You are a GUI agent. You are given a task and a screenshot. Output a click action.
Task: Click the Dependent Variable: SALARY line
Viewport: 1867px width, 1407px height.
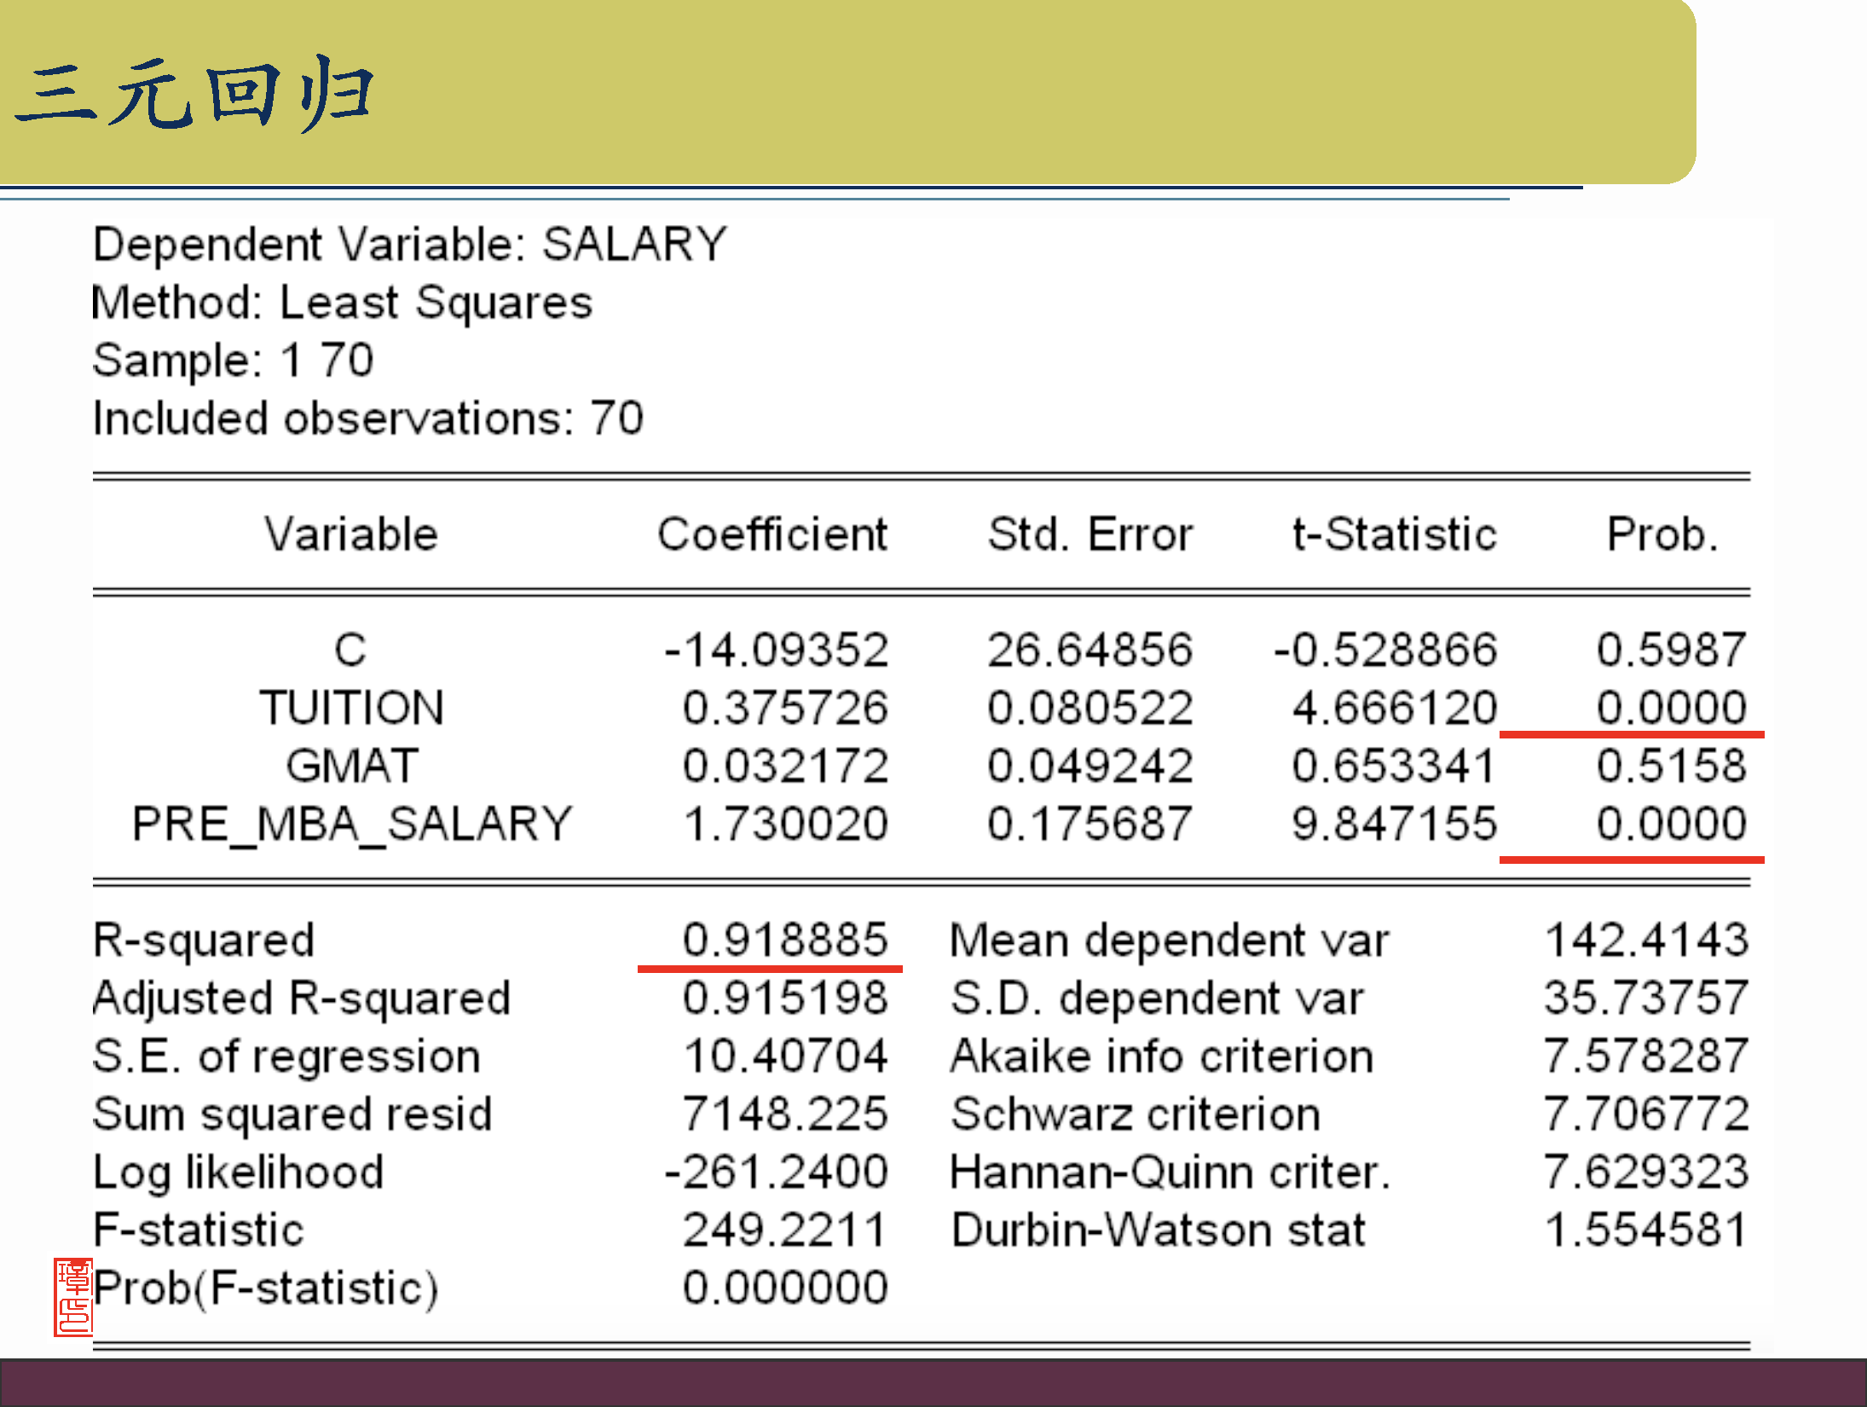(409, 245)
